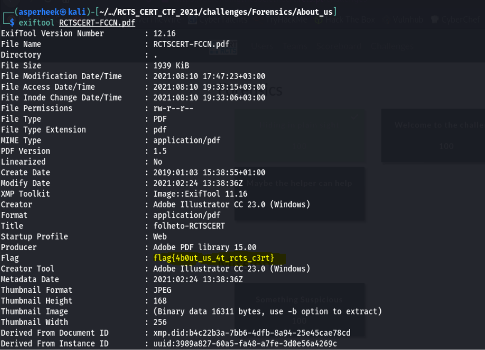485x350 pixels.
Task: Click the Producer value Adobe PDF library 15.00
Action: point(205,247)
